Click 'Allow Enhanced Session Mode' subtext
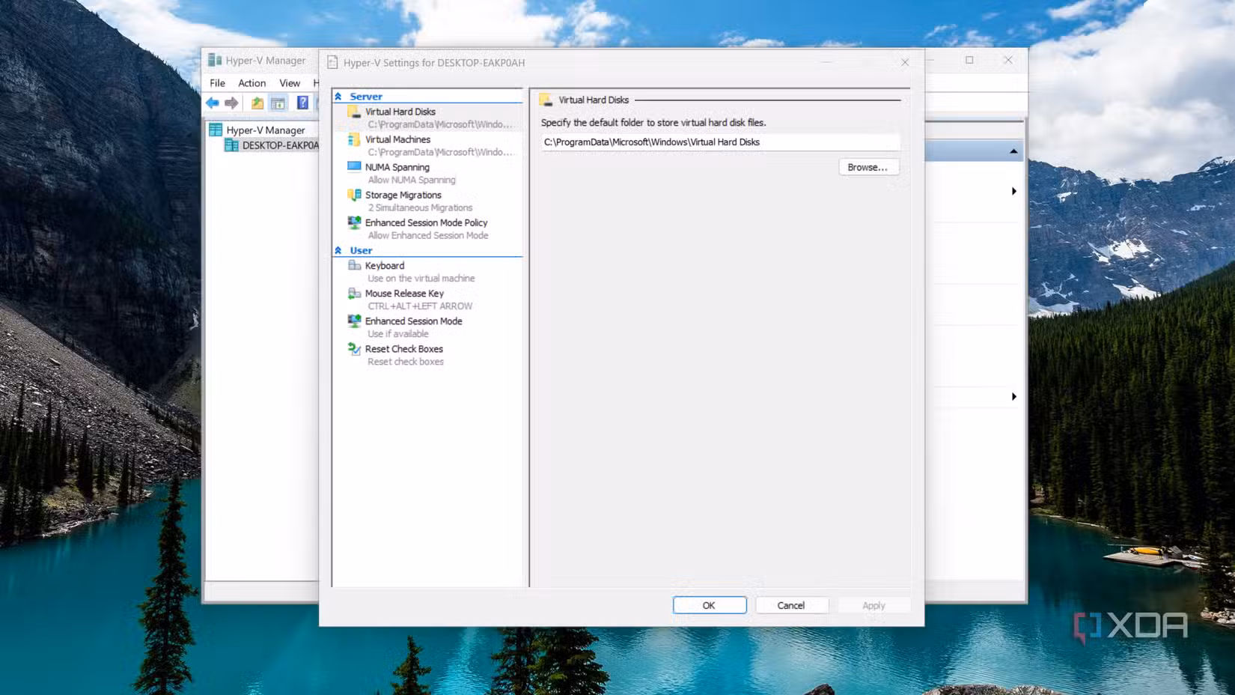Screen dimensions: 1235x695 click(428, 235)
